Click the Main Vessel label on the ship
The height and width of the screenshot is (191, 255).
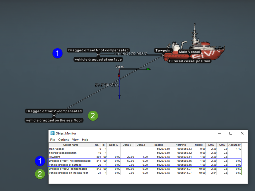189,52
